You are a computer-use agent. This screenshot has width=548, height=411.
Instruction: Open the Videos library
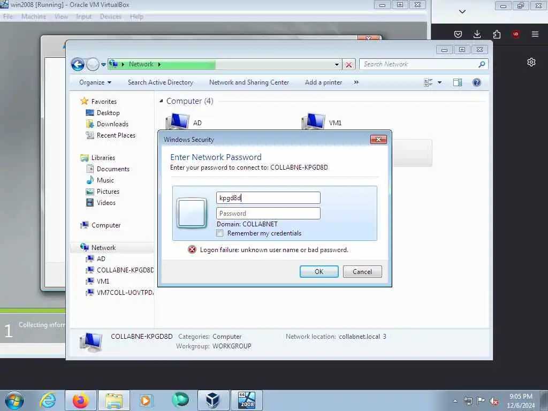pyautogui.click(x=106, y=203)
